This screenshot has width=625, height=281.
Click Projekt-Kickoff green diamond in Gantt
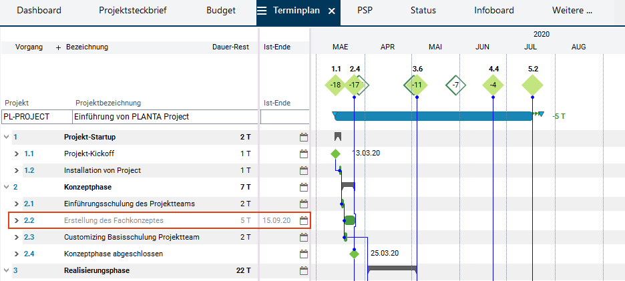point(336,154)
